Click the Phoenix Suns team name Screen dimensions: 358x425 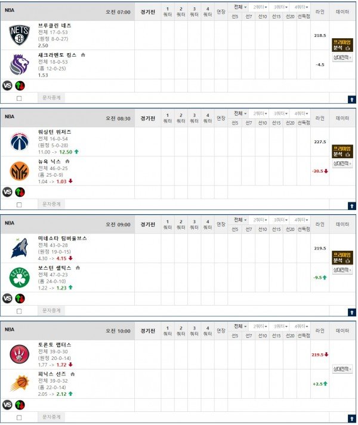click(x=53, y=374)
